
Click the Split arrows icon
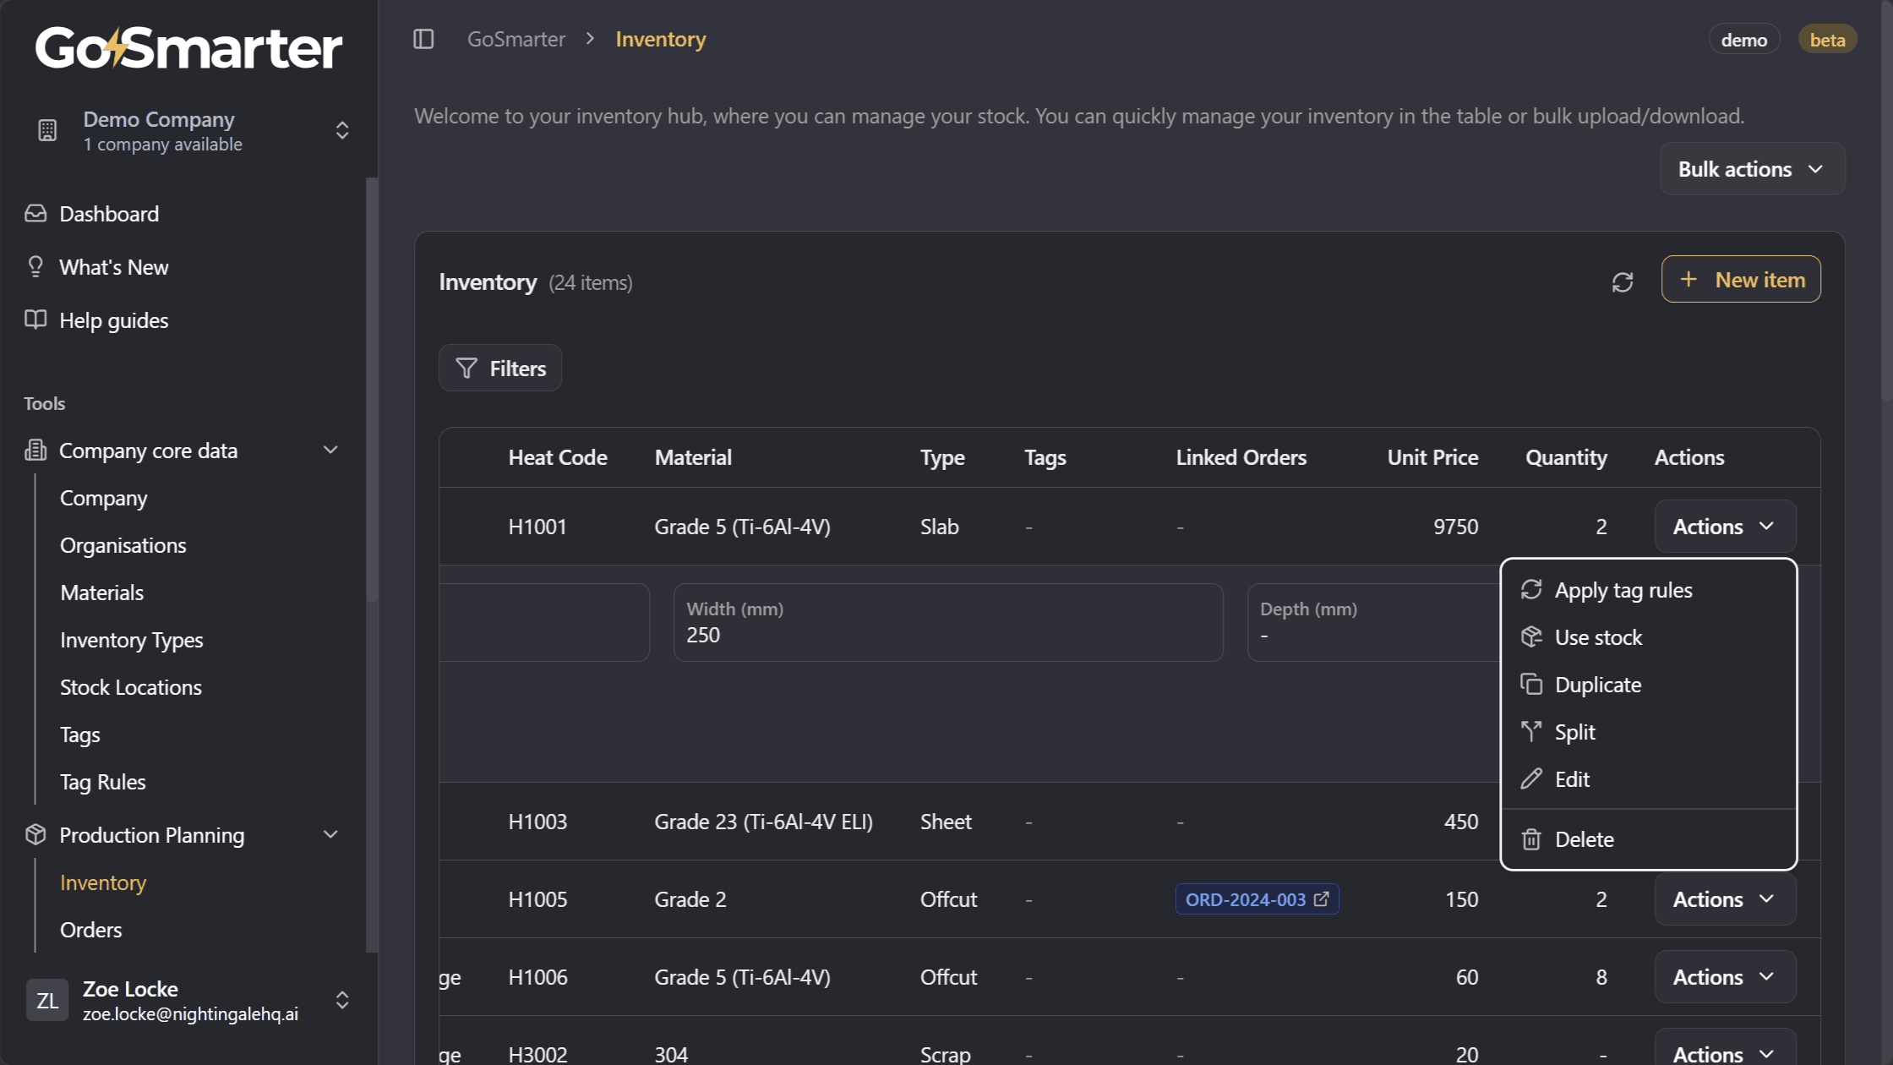click(1531, 731)
